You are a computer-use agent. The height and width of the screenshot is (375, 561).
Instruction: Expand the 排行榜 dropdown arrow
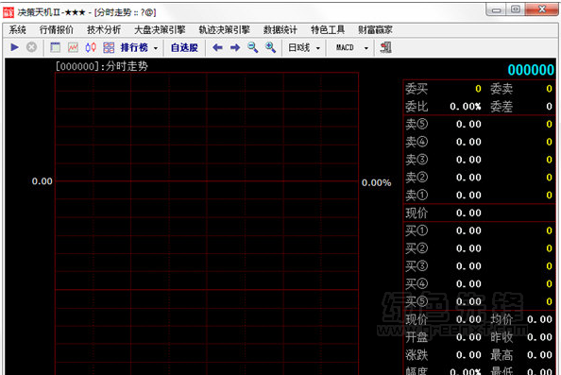(156, 48)
